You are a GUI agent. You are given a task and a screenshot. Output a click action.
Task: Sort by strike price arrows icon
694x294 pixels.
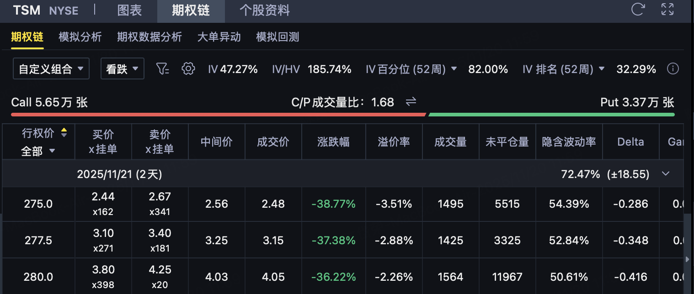point(64,133)
